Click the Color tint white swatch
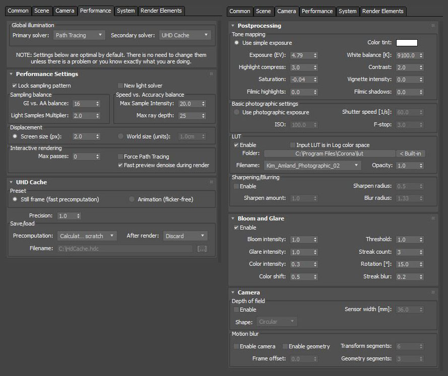The image size is (448, 376). click(x=407, y=43)
